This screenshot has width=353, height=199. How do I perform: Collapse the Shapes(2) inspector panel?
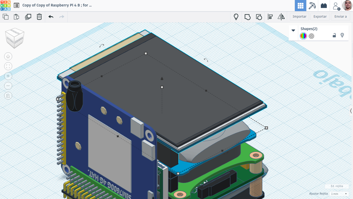click(x=293, y=30)
